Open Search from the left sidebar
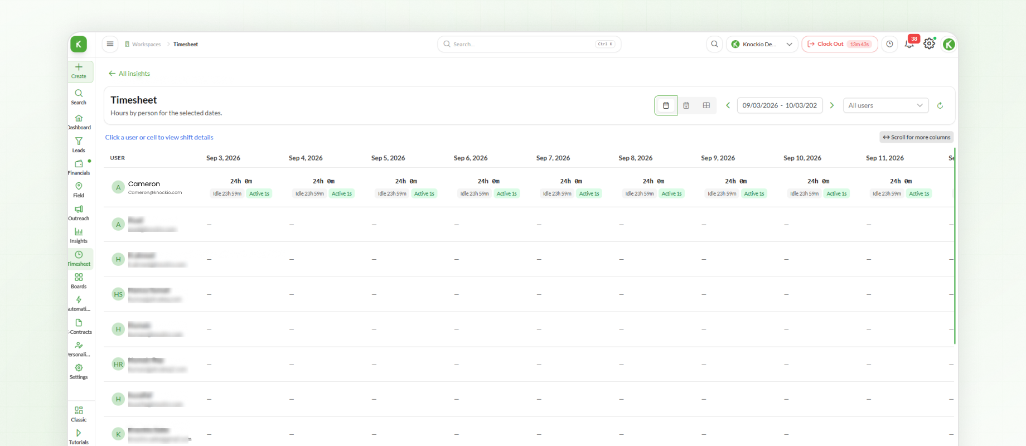Screen dimensions: 1026x446 [79, 97]
